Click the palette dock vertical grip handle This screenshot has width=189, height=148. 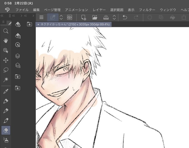pos(10,16)
